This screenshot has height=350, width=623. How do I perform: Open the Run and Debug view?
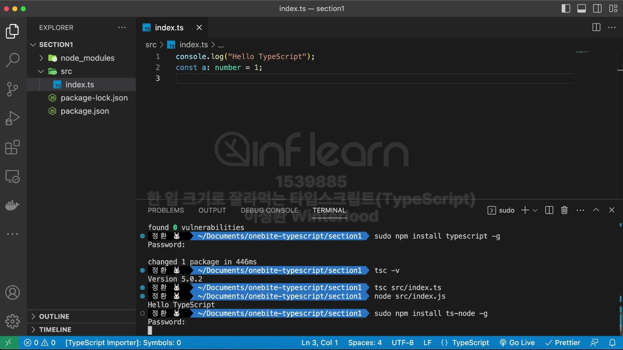(13, 118)
